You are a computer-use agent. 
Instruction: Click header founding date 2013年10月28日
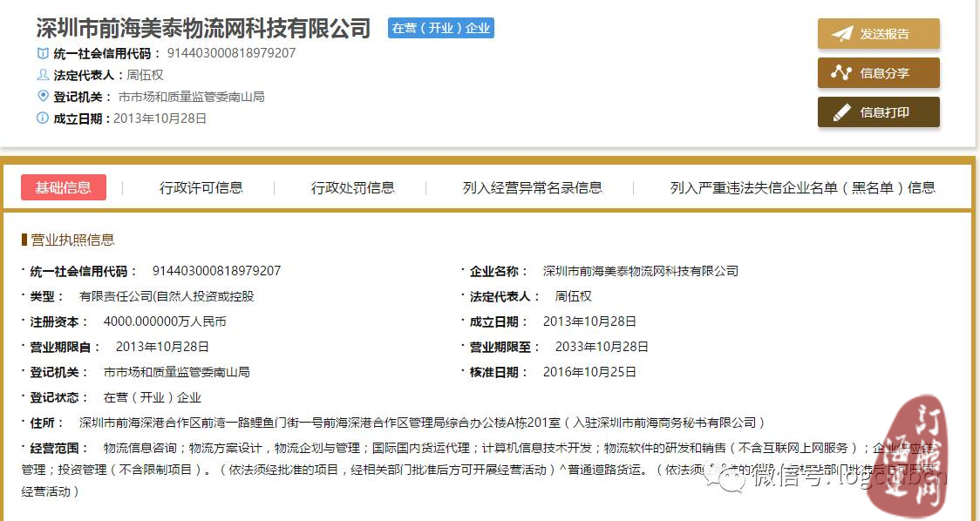click(x=160, y=118)
